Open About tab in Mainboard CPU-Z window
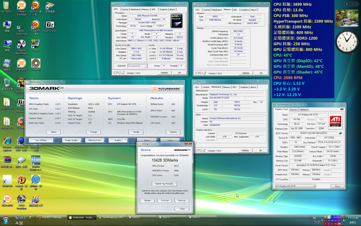 click(x=253, y=87)
